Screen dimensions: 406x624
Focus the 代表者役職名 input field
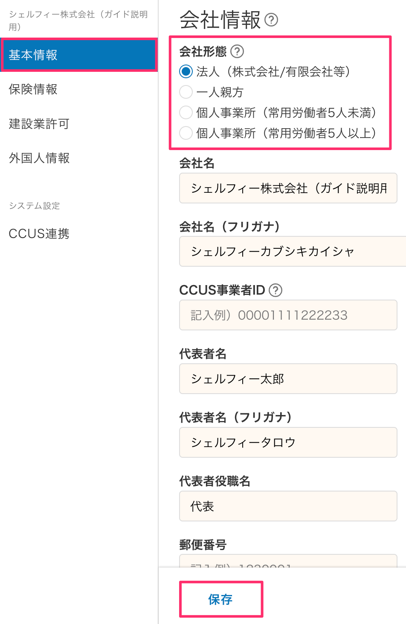tap(288, 506)
